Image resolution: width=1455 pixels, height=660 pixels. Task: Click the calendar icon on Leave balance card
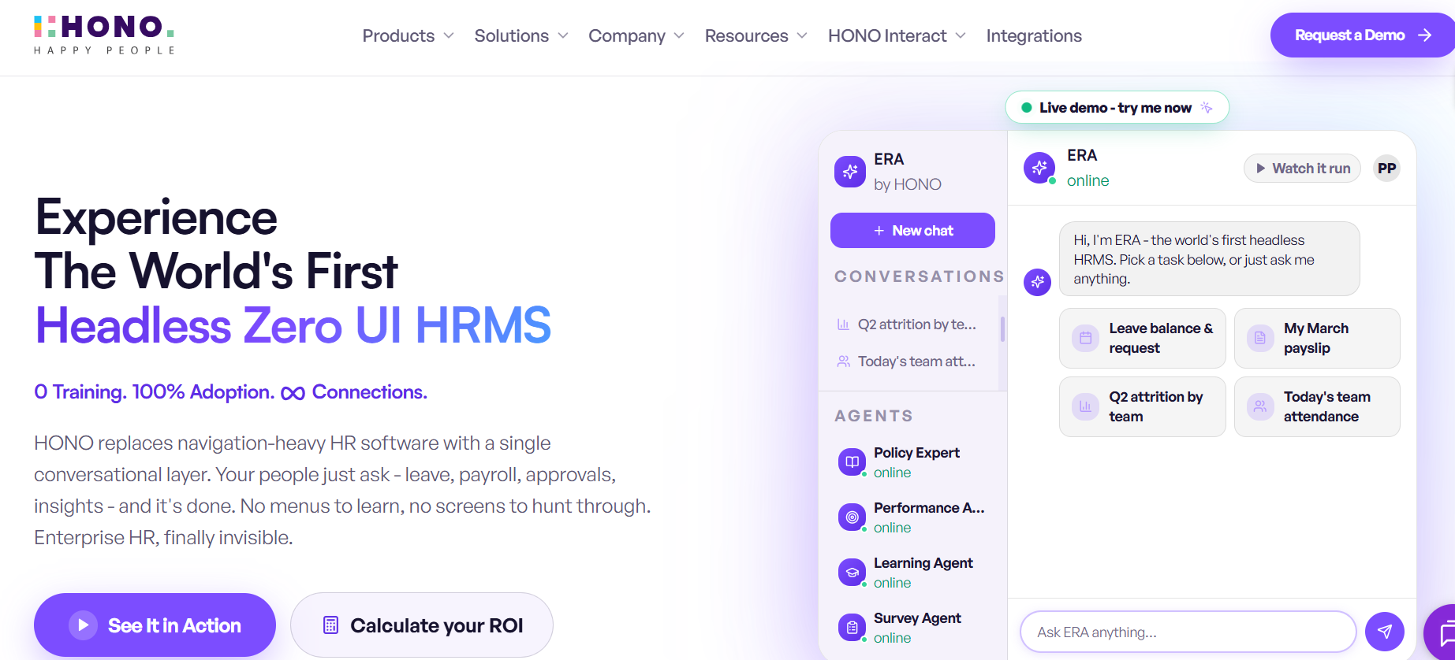tap(1085, 338)
